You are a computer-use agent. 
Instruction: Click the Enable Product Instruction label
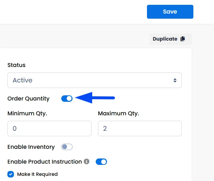pos(44,162)
